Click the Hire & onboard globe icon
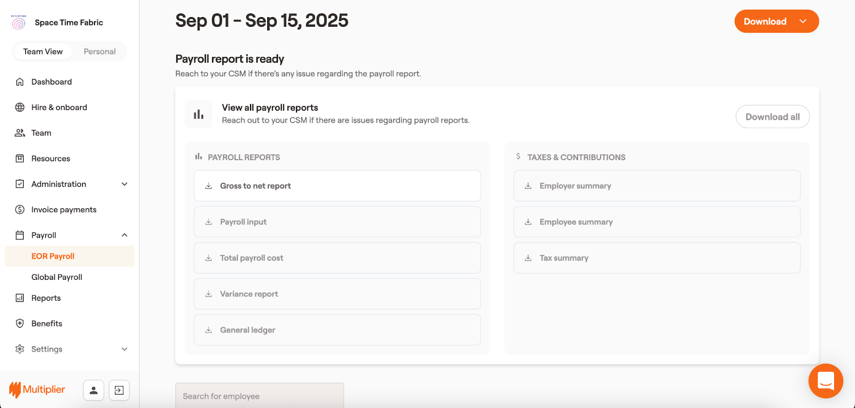 pos(20,107)
